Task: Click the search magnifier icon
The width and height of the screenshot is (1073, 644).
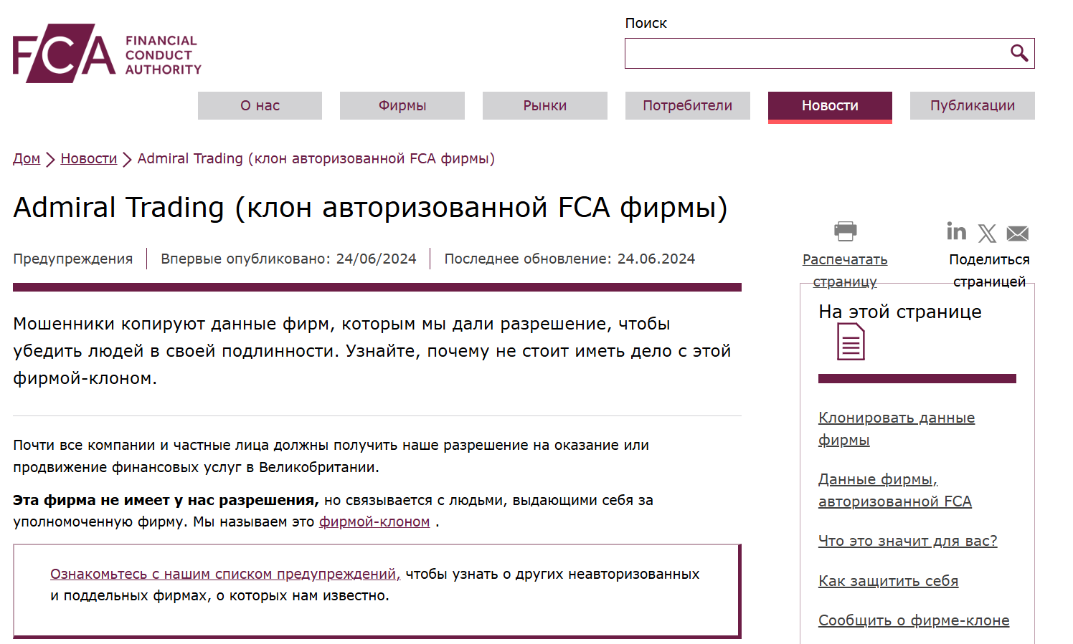Action: point(1019,53)
